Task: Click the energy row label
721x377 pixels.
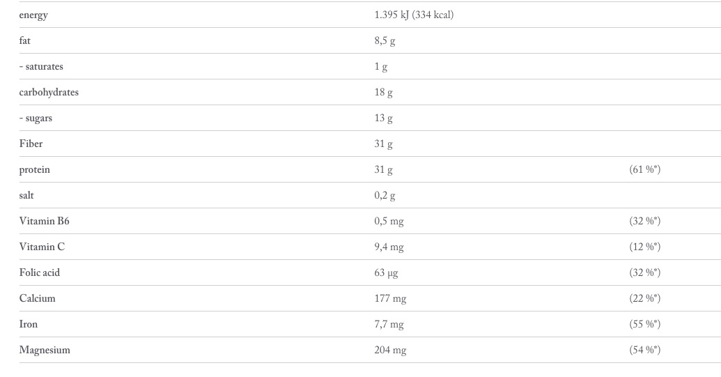Action: (33, 15)
